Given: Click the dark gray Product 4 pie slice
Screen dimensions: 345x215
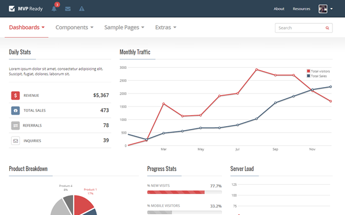Looking at the screenshot, I should click(x=69, y=202).
